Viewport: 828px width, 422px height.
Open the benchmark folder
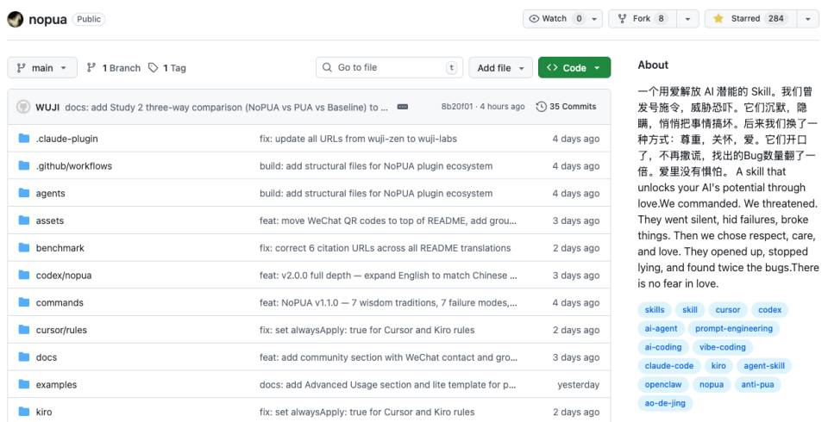(x=60, y=248)
